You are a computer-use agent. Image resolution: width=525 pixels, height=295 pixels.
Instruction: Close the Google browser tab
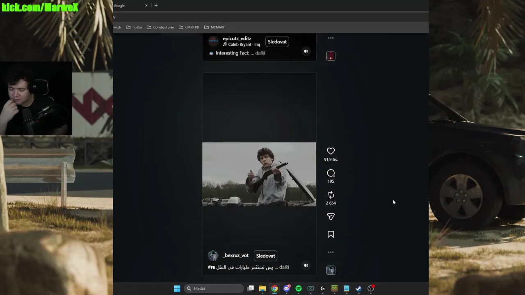click(146, 6)
